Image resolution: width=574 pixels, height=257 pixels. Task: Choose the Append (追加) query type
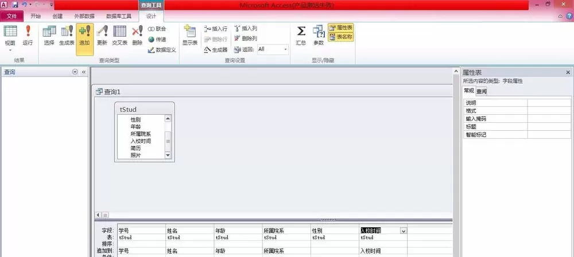(x=84, y=40)
